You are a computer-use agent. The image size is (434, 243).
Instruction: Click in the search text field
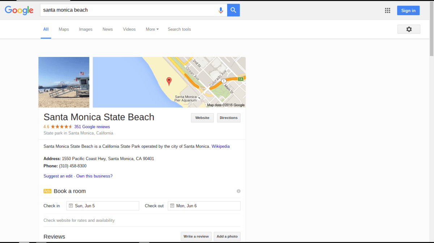click(x=127, y=10)
